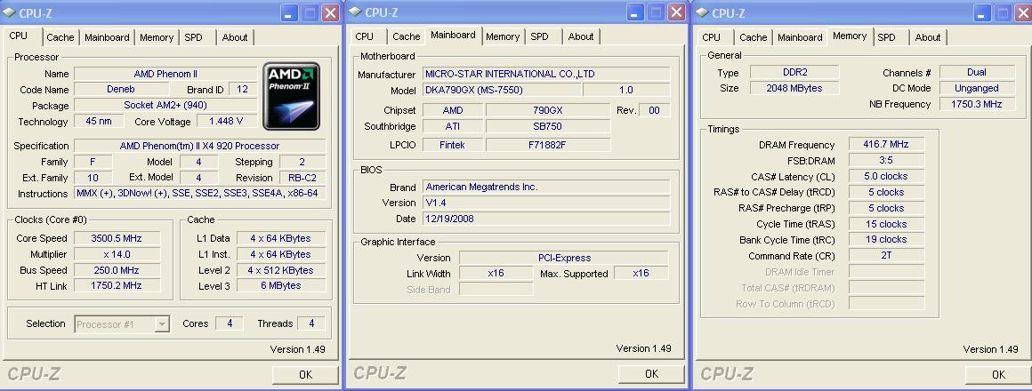Viewport: 1032px width, 391px height.
Task: Open Cache tab in middle window
Action: pos(406,36)
